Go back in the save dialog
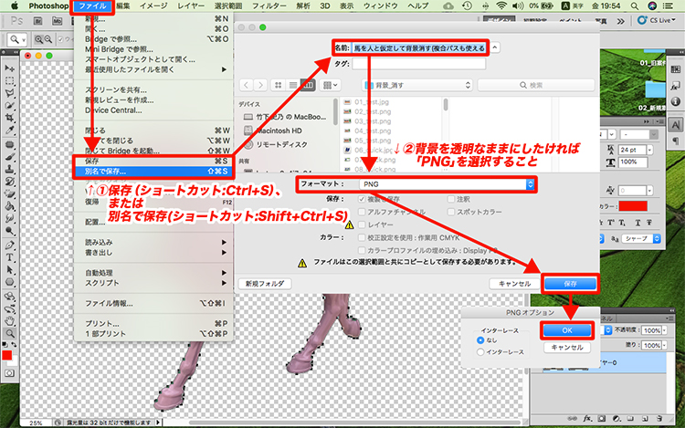The height and width of the screenshot is (428, 685). (246, 85)
